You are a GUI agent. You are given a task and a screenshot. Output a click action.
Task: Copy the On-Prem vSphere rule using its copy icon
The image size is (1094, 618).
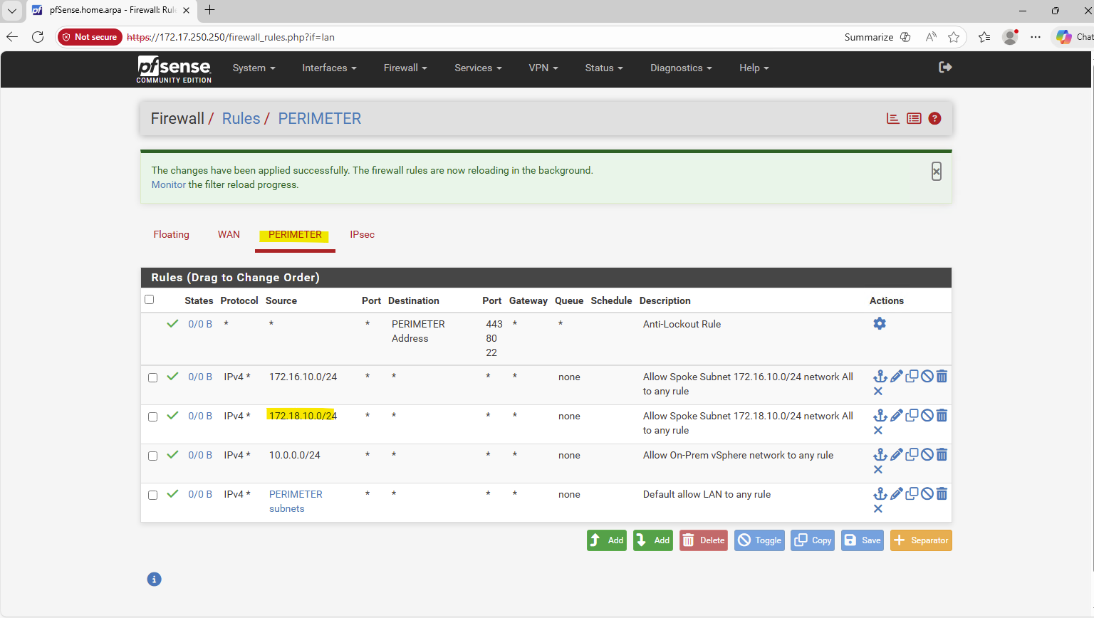(912, 454)
